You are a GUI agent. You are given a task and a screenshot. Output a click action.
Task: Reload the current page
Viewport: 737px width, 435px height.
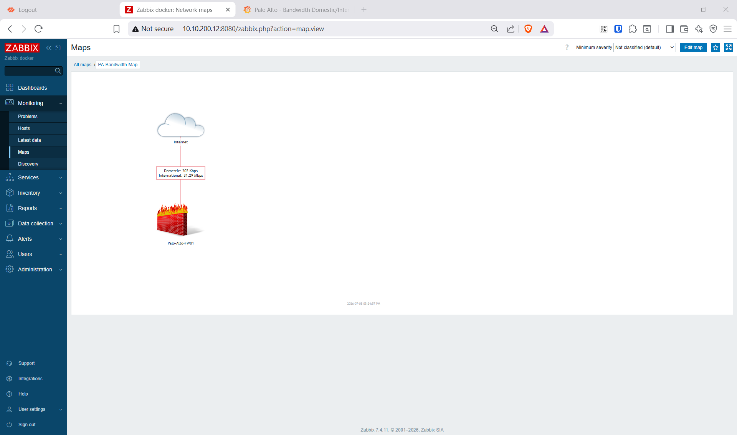tap(38, 29)
